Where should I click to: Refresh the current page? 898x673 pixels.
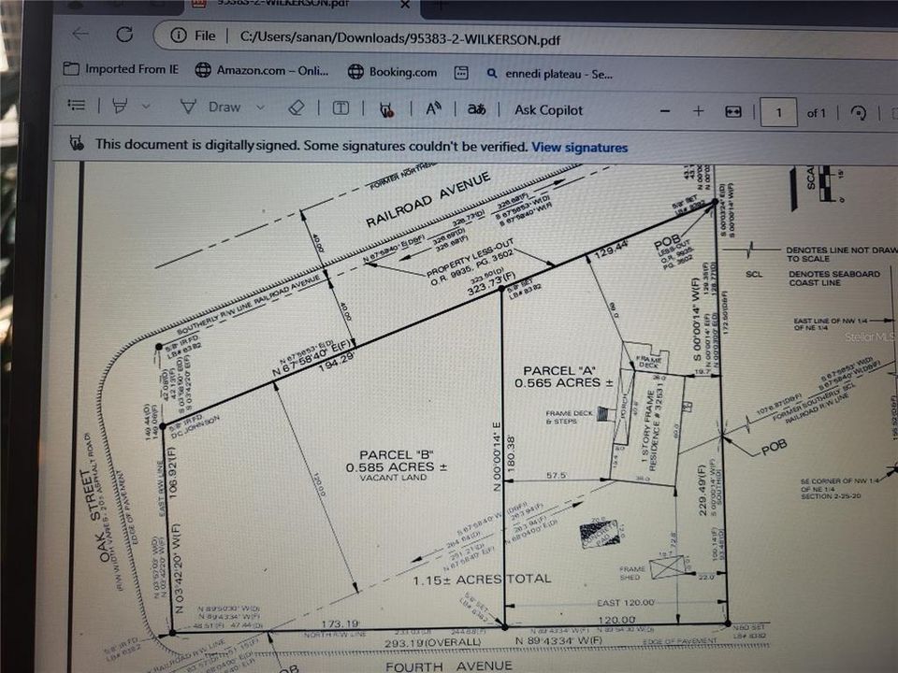125,35
